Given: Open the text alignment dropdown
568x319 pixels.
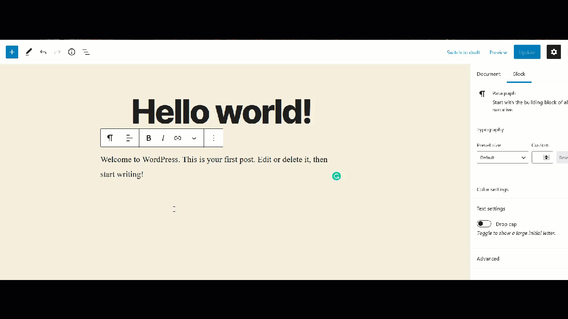Looking at the screenshot, I should (129, 138).
